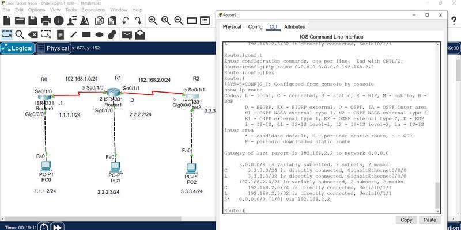Open Custom Devices dialog icon

tap(205, 21)
